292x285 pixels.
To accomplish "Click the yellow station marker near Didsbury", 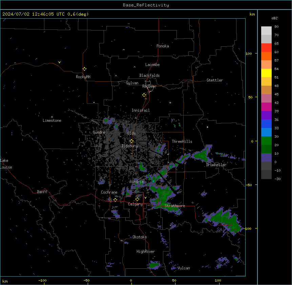I will click(x=132, y=141).
